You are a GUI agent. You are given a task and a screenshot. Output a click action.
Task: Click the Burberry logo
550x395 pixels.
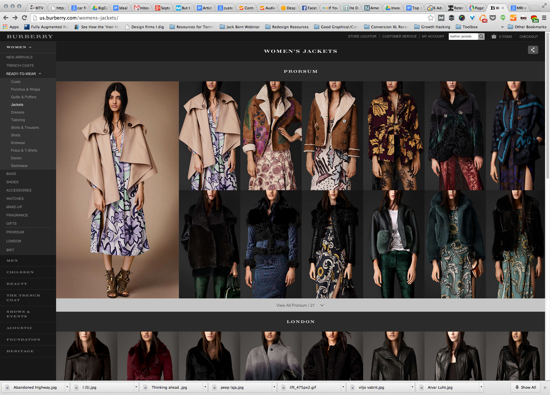coord(30,37)
